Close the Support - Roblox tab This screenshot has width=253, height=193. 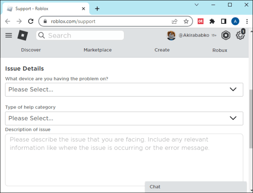84,9
